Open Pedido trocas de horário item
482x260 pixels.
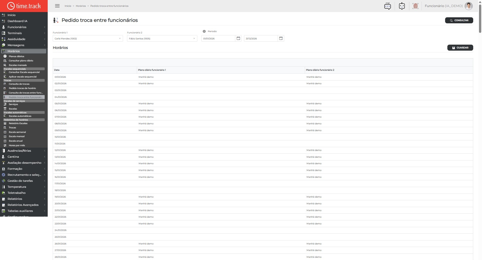tap(22, 88)
